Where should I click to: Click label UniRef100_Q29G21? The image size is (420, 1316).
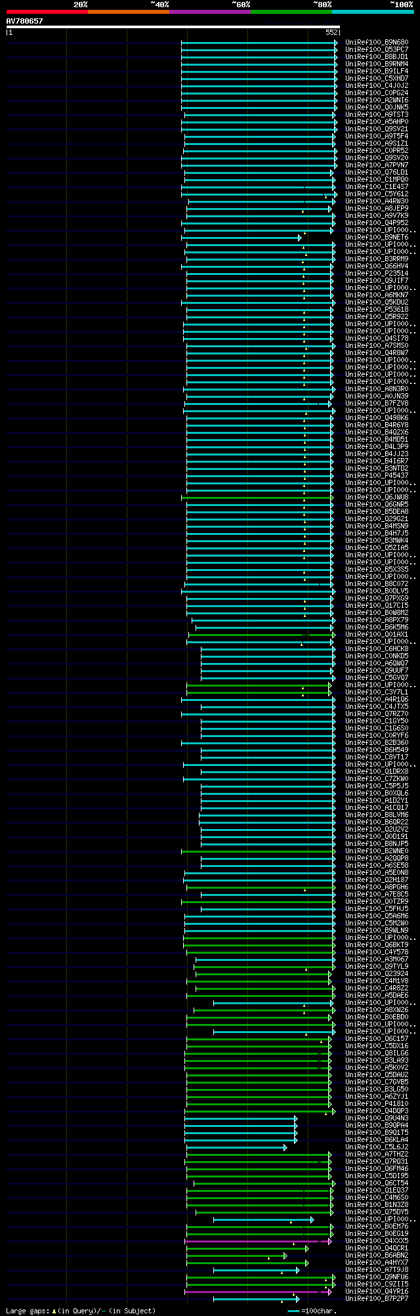tap(377, 519)
